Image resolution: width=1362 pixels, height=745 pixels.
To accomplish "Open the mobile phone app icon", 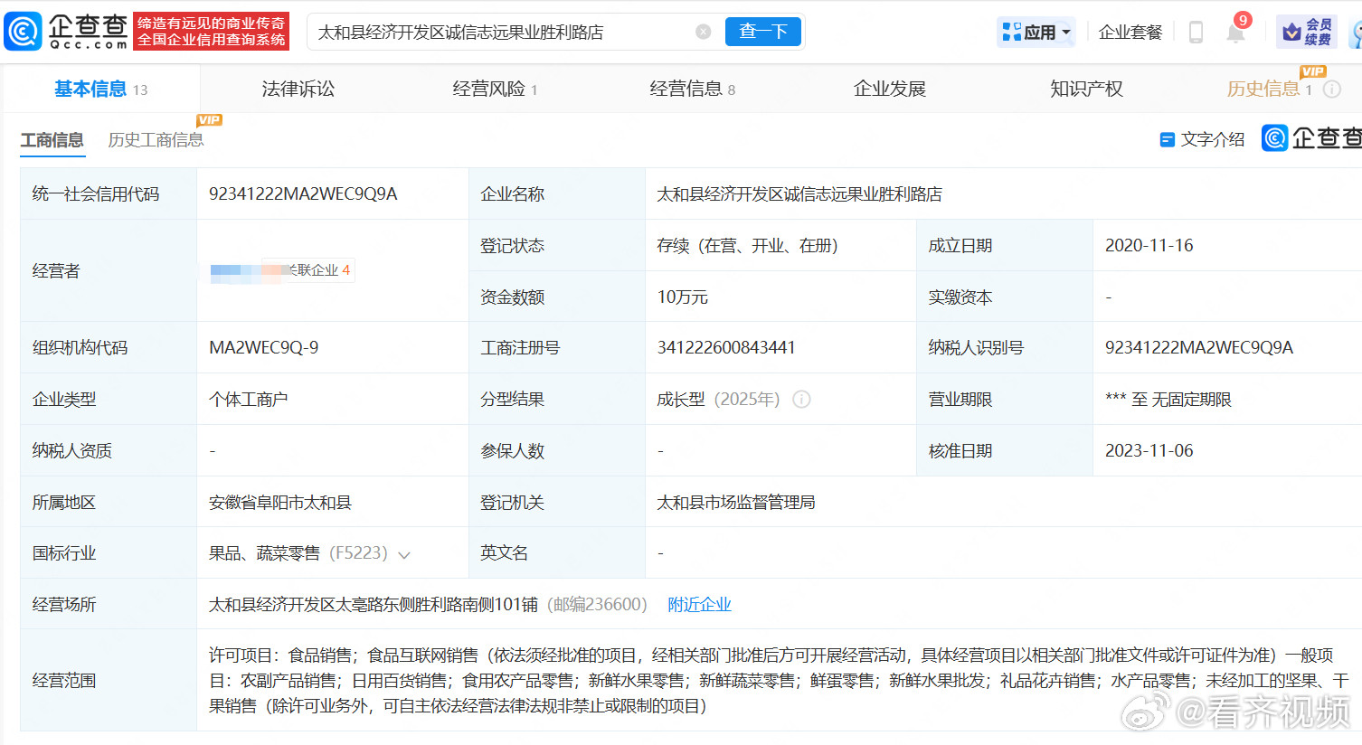I will [1196, 33].
